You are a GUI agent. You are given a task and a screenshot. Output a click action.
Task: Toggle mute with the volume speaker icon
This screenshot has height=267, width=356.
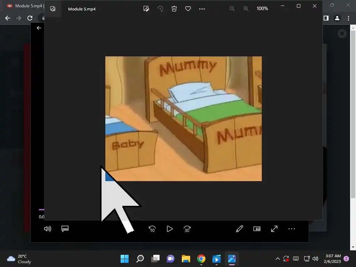click(47, 229)
